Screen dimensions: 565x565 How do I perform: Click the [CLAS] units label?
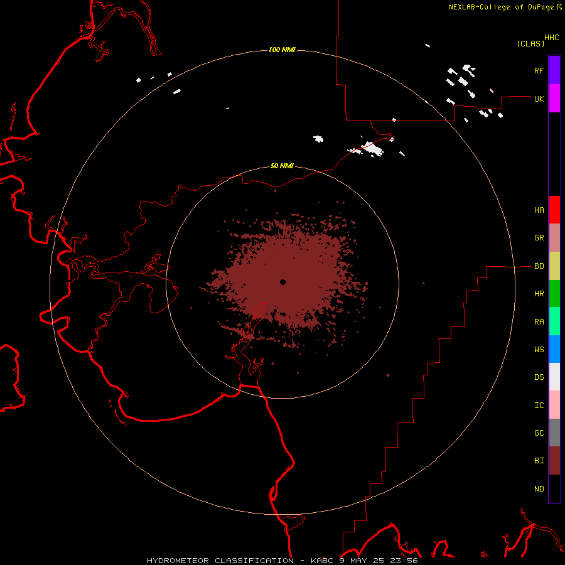[x=530, y=43]
